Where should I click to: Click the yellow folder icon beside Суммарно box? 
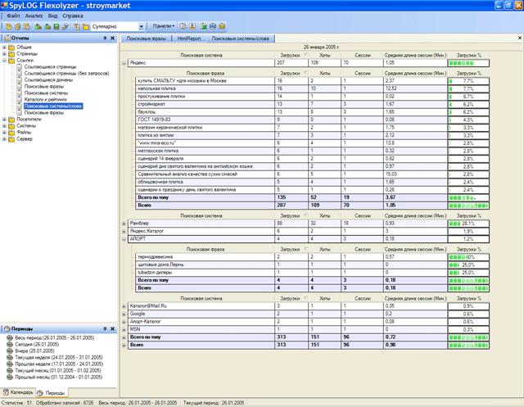coord(86,26)
